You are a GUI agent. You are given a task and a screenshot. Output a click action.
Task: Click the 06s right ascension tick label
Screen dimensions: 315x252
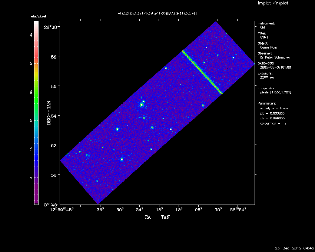point(199,210)
